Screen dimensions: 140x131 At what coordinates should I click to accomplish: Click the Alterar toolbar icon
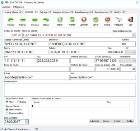coord(72,20)
